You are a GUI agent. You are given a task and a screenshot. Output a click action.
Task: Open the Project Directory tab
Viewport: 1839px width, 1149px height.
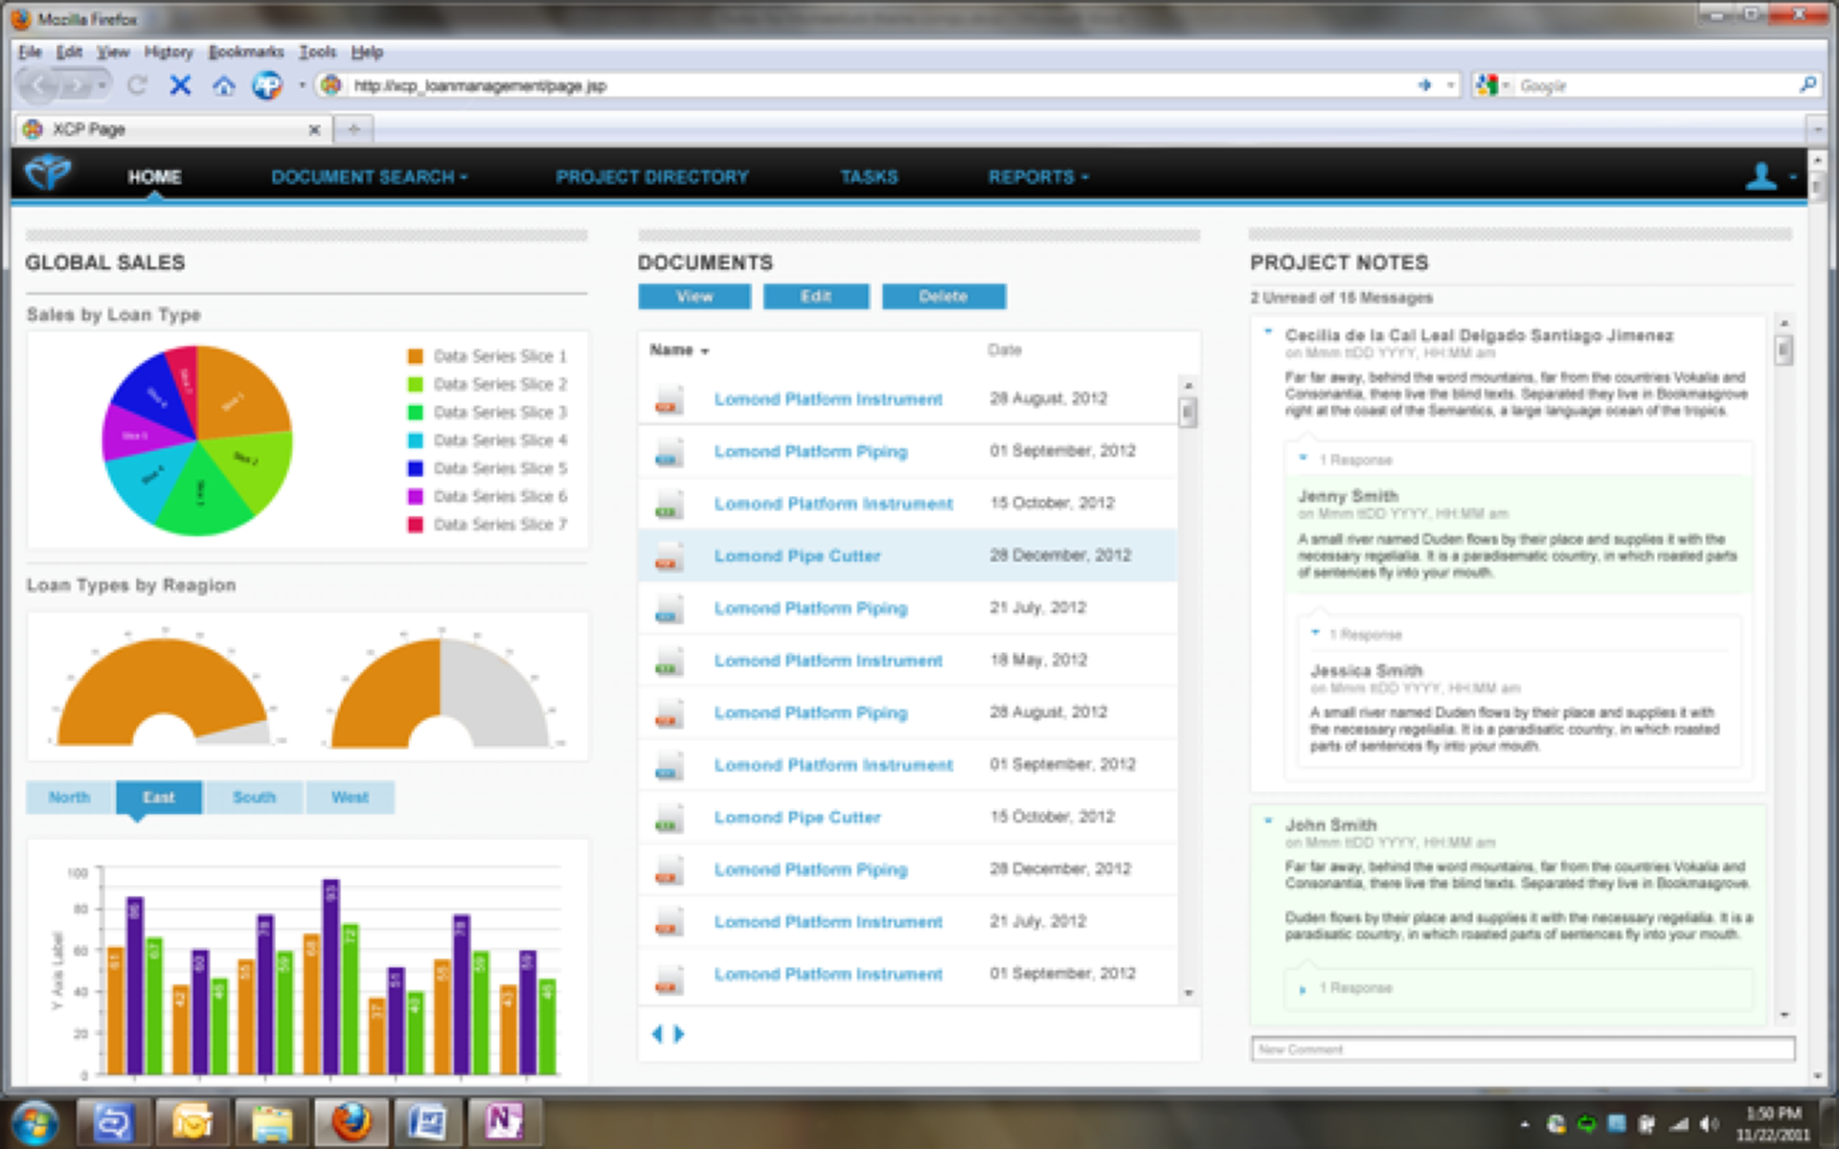click(652, 177)
